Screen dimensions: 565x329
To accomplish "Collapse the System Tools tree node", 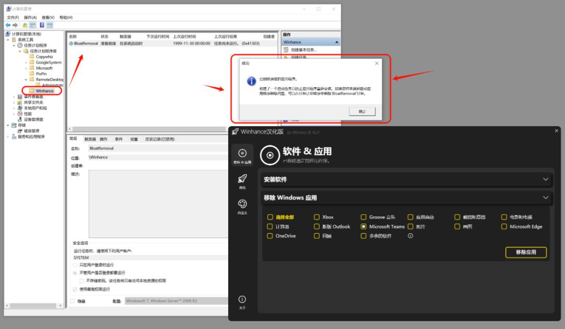I will click(8, 40).
